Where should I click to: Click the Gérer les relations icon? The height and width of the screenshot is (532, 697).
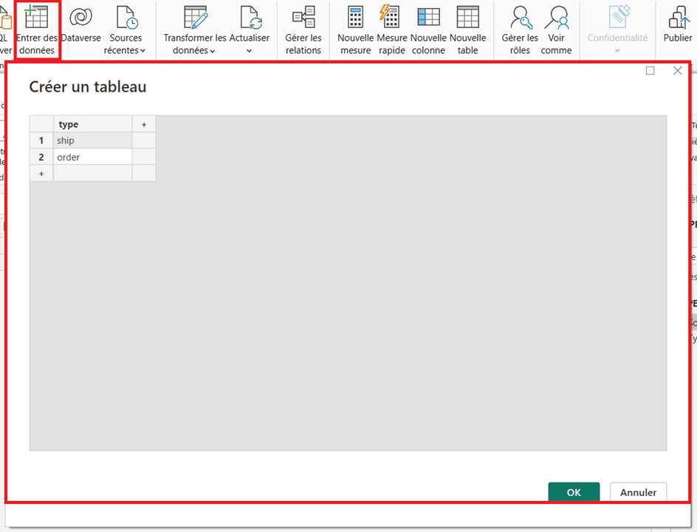(x=303, y=18)
